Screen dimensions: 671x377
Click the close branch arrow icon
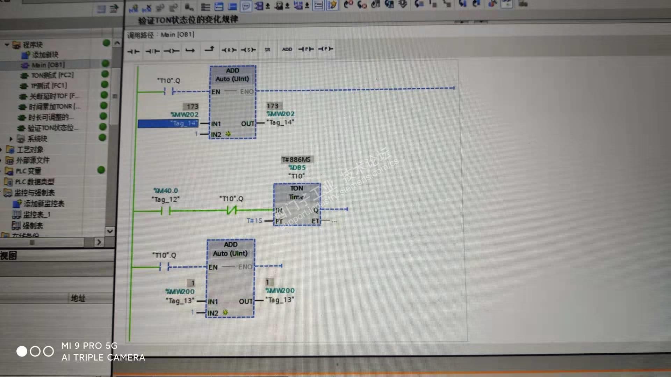click(x=209, y=49)
